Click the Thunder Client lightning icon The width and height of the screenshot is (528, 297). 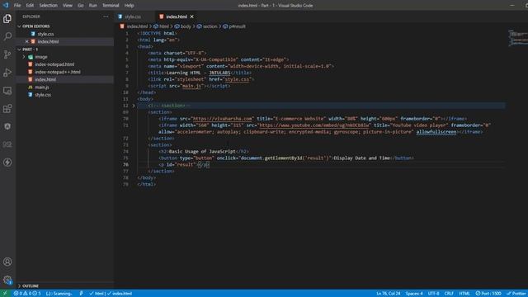coord(7,163)
